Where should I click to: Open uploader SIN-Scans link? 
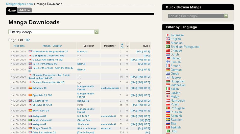(x=83, y=124)
